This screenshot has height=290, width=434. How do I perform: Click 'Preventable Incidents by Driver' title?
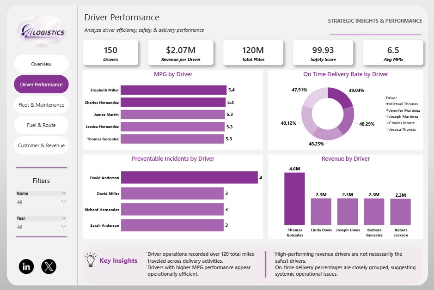pos(173,159)
